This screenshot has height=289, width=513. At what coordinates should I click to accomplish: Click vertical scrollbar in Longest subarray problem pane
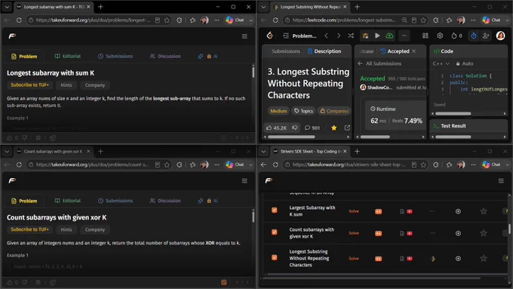pos(253,72)
